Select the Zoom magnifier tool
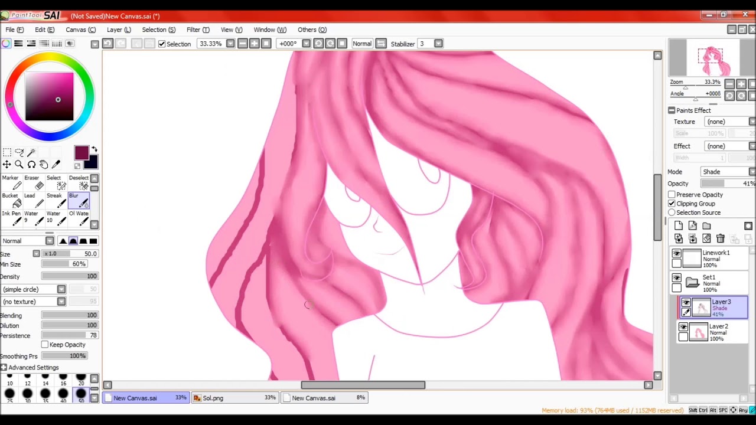The height and width of the screenshot is (425, 756). pyautogui.click(x=19, y=165)
